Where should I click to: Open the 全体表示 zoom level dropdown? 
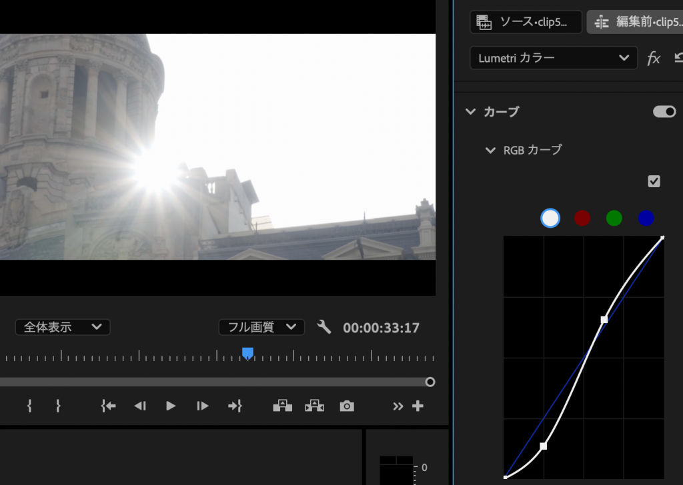(x=63, y=327)
